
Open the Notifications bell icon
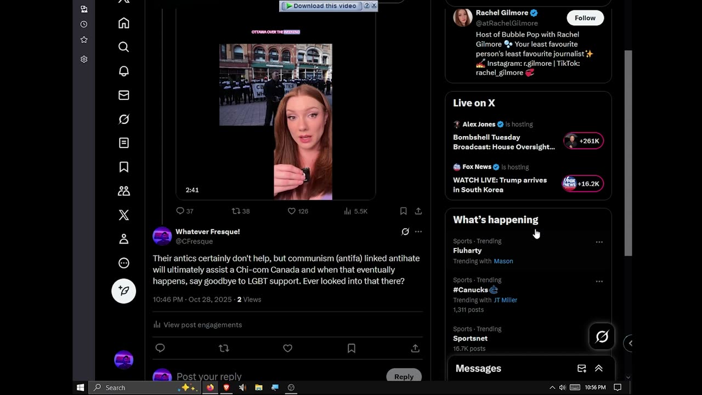[124, 71]
